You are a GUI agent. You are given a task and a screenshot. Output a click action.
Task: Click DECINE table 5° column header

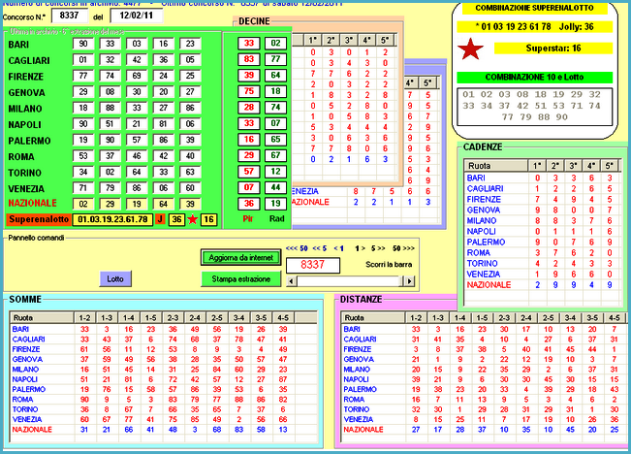tap(385, 41)
